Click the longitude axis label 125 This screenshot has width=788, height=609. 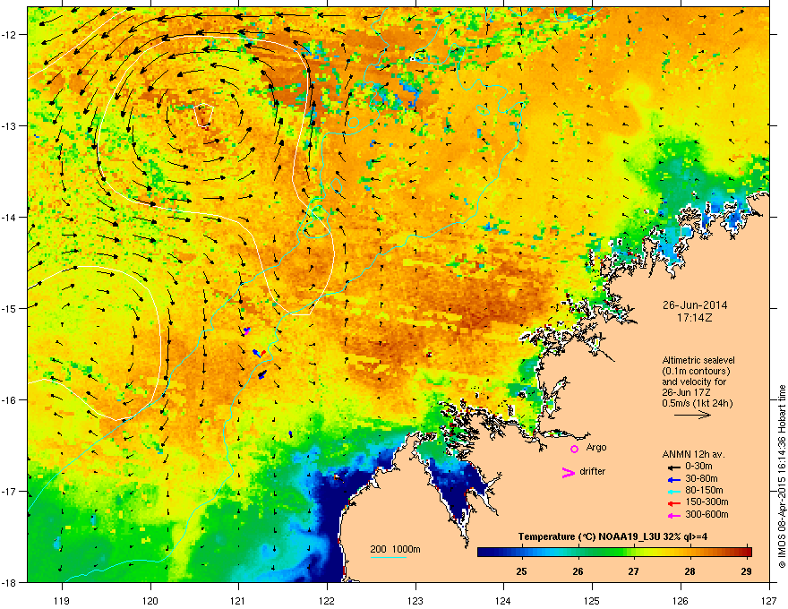pos(592,600)
